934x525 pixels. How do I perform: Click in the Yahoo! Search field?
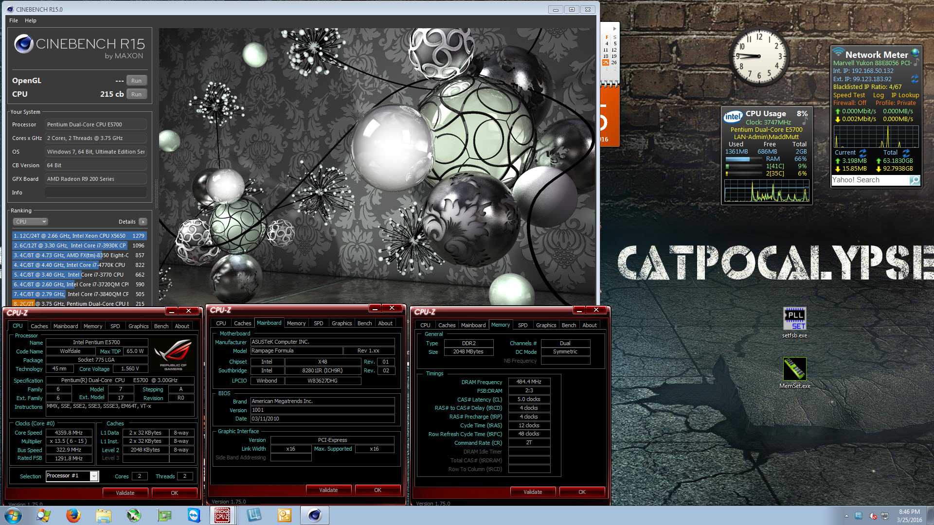870,180
